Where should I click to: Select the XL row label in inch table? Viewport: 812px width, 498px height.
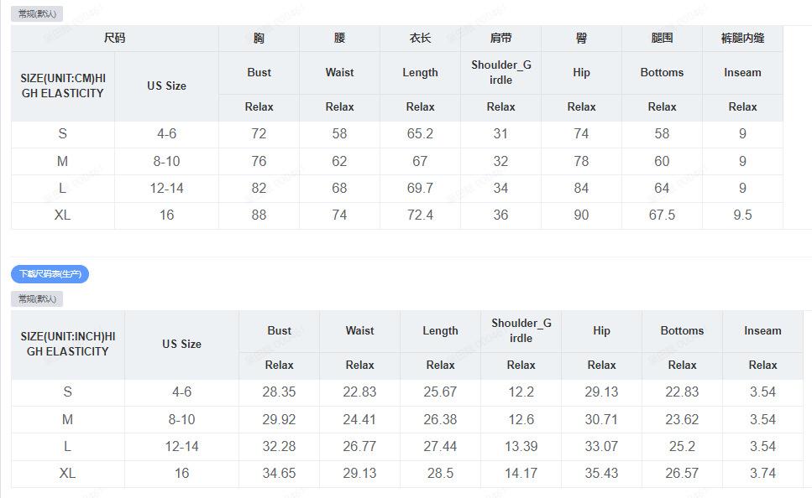68,473
